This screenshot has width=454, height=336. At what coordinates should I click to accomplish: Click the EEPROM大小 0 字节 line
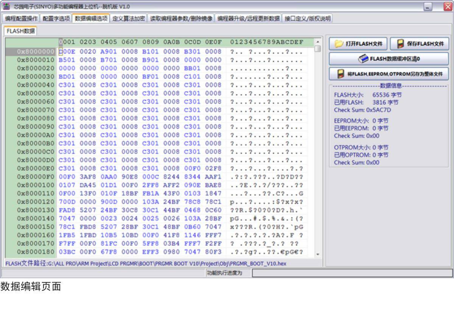tap(361, 121)
